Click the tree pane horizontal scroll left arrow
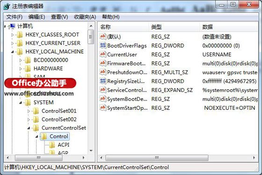 [7, 158]
